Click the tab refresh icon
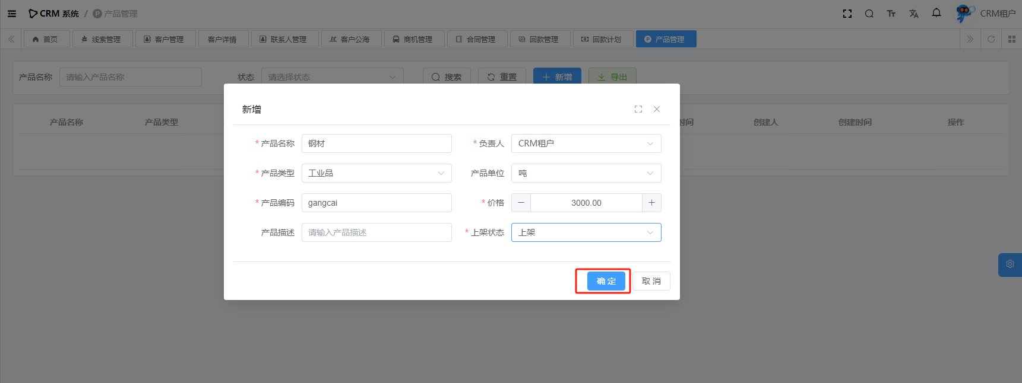 click(991, 39)
